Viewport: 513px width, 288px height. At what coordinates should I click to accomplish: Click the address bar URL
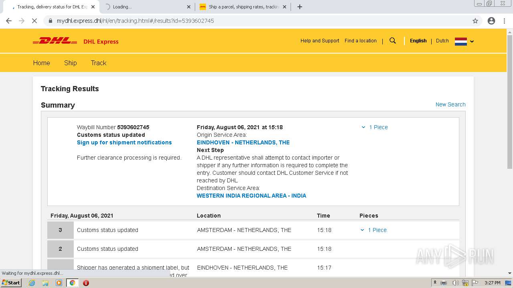coord(135,21)
